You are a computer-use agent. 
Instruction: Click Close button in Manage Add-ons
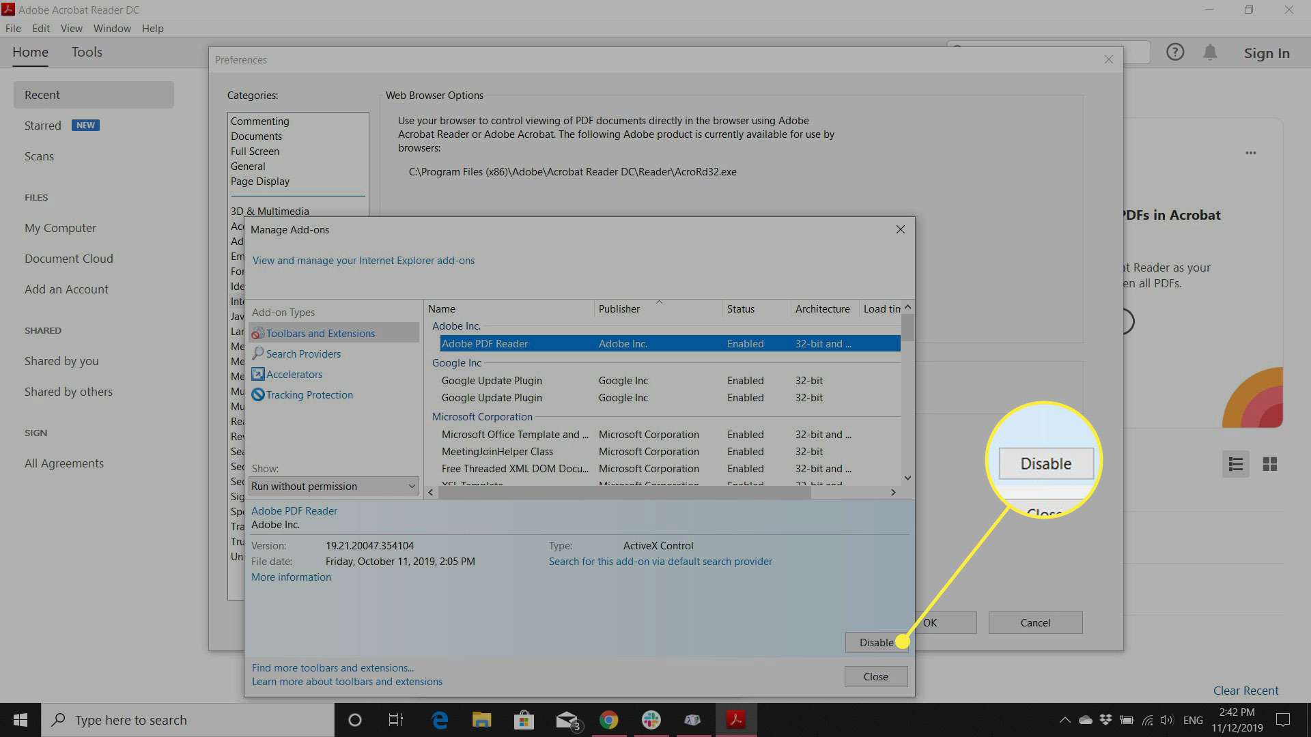(x=875, y=676)
